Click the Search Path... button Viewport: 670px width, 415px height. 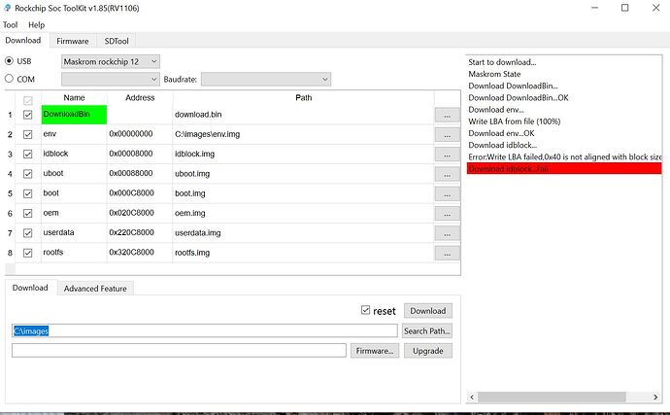coord(427,330)
